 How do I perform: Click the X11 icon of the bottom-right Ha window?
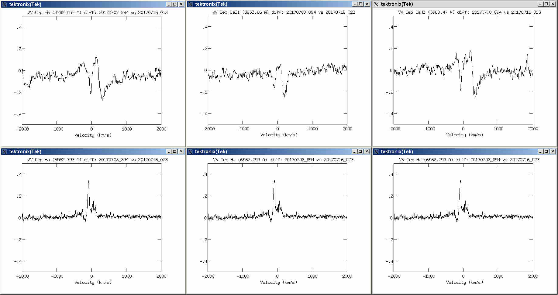click(x=376, y=151)
